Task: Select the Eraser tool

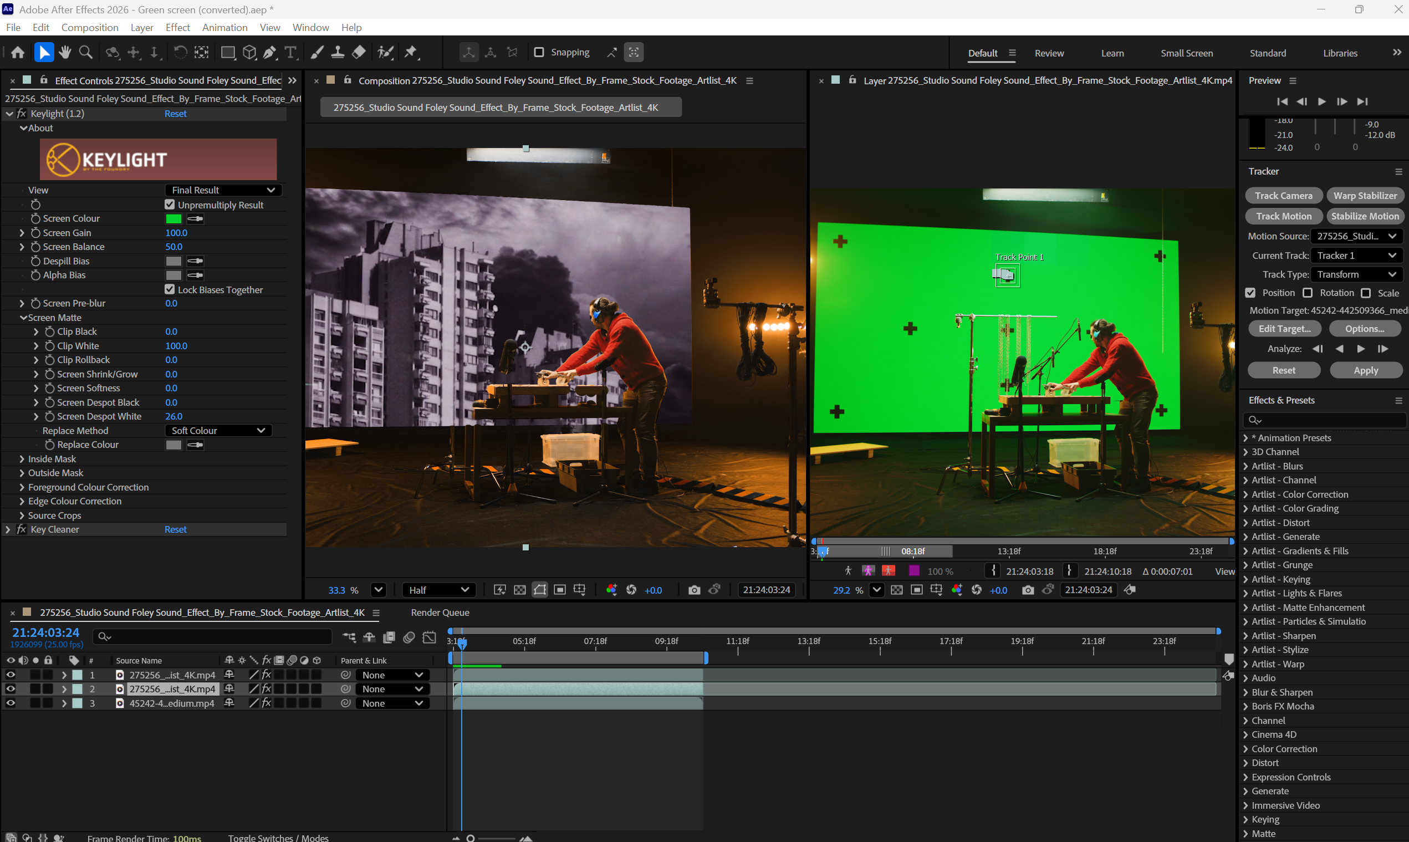Action: [359, 52]
